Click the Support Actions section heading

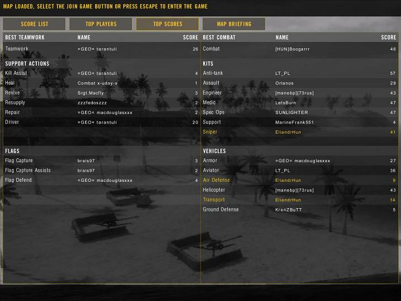click(x=27, y=64)
